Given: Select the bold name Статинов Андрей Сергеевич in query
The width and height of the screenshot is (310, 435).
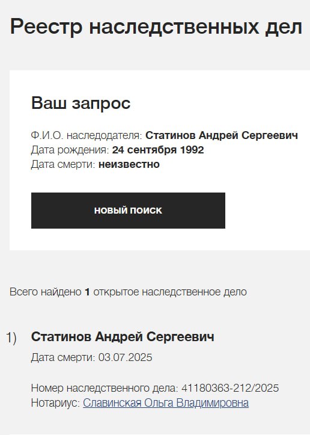Looking at the screenshot, I should [222, 135].
